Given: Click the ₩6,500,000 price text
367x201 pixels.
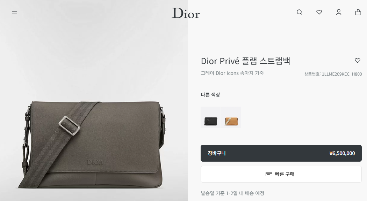Looking at the screenshot, I should click(342, 153).
